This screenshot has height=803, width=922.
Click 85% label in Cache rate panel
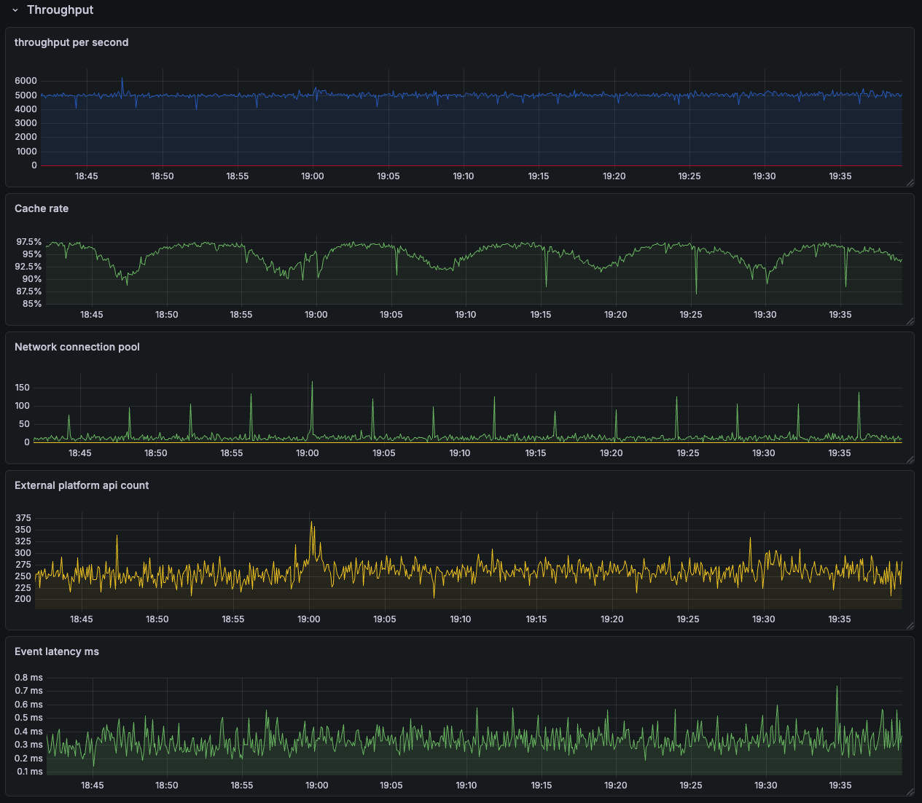[32, 304]
